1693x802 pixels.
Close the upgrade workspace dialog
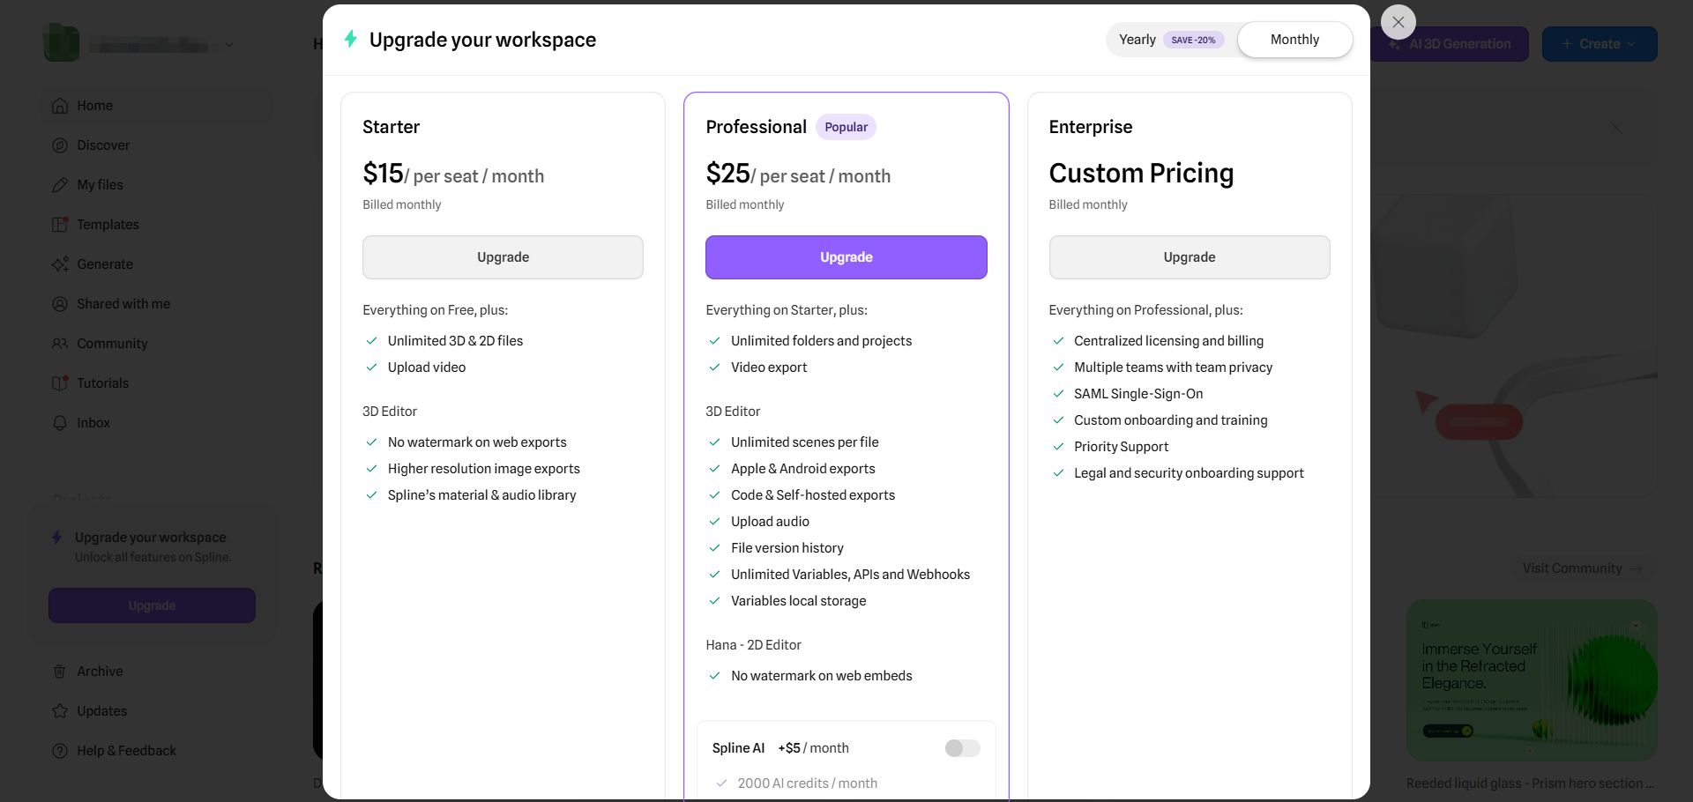point(1398,22)
